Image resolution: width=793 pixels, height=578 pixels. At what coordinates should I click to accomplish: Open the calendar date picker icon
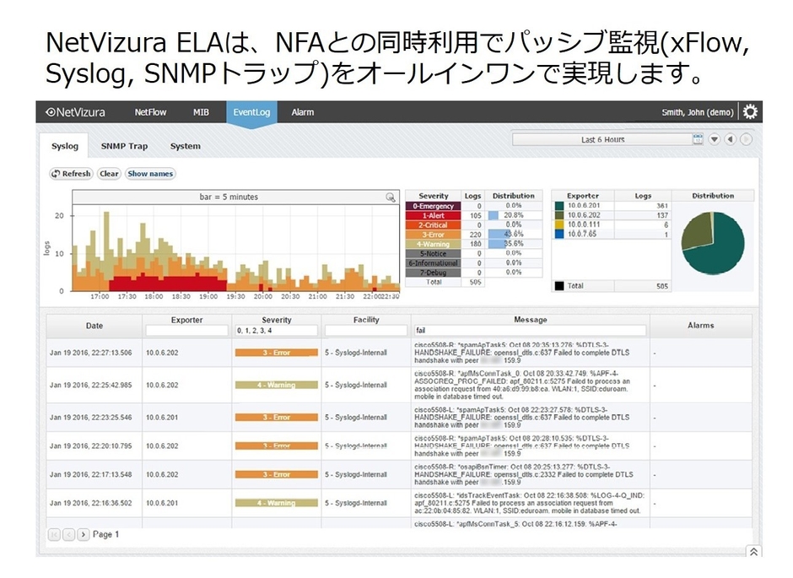tap(698, 138)
